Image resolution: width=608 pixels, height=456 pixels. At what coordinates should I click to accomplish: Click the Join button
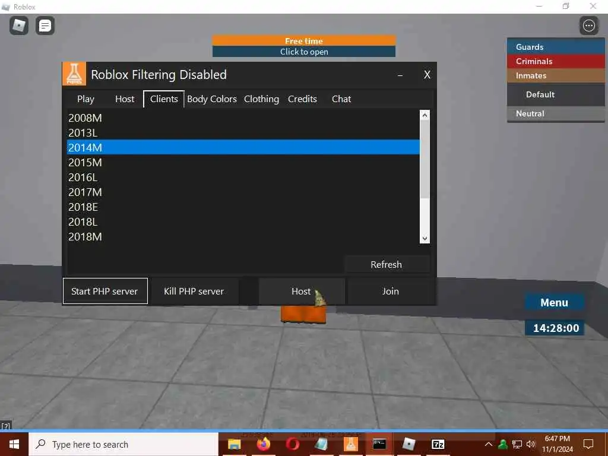click(x=391, y=291)
